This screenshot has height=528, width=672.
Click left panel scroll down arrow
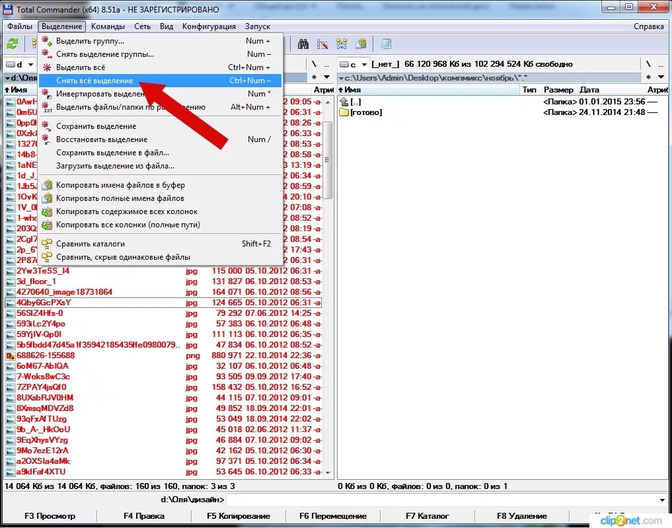pos(328,472)
